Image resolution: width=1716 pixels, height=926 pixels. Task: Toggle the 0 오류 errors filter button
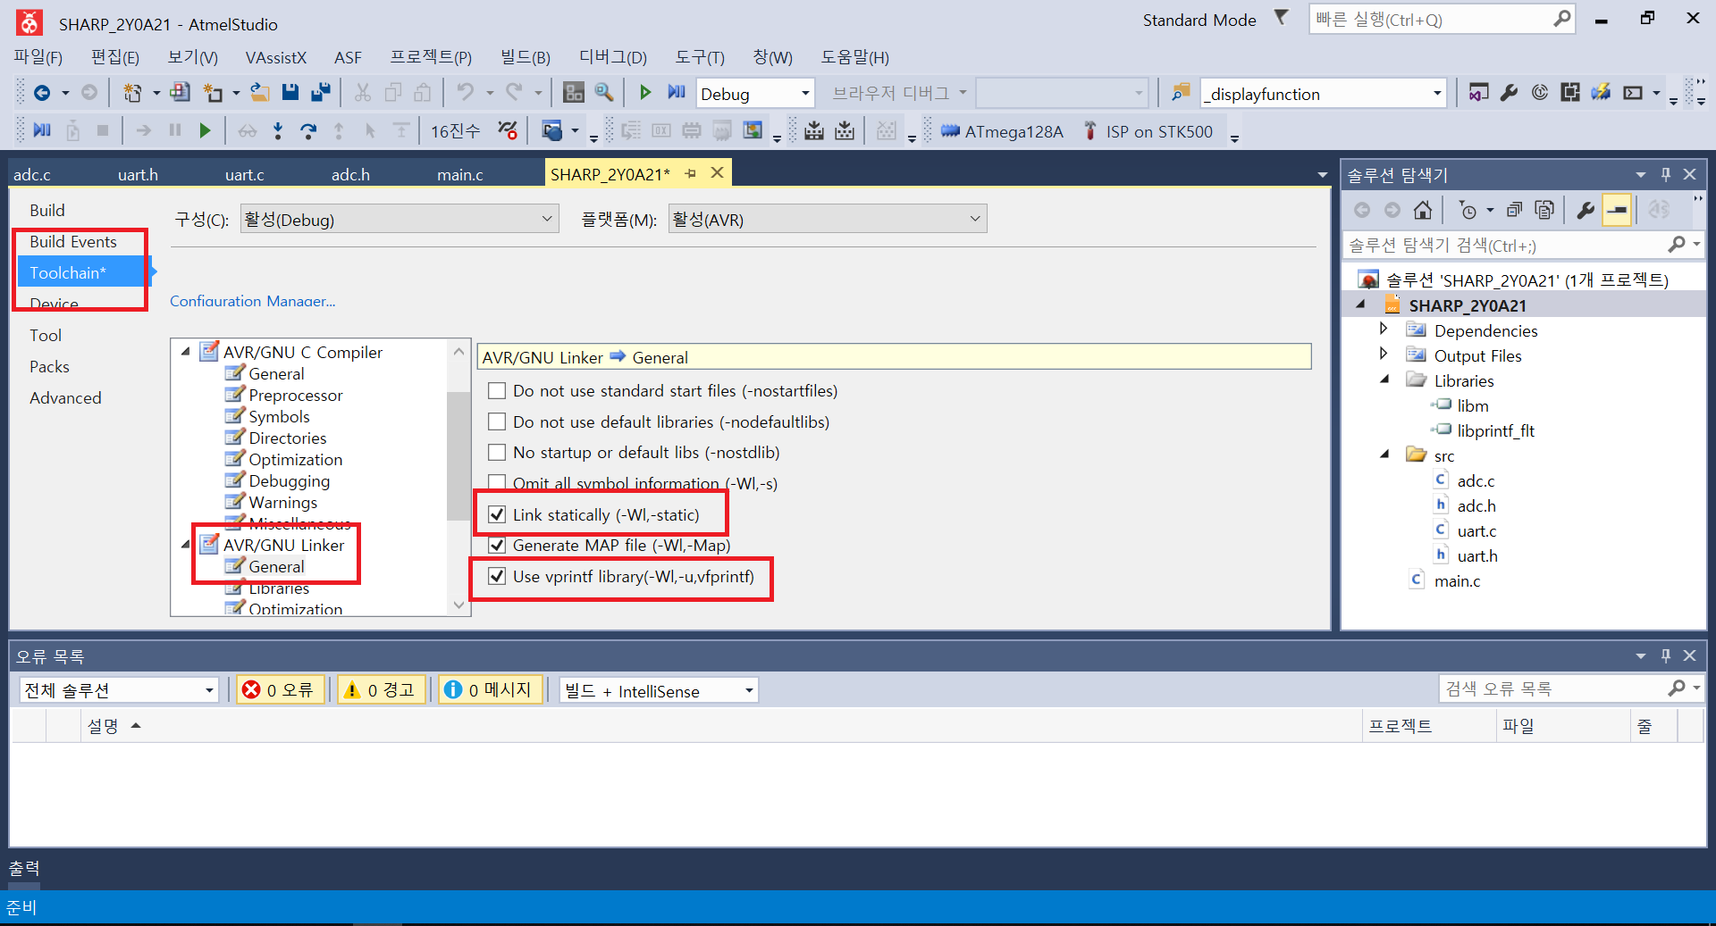(x=280, y=689)
